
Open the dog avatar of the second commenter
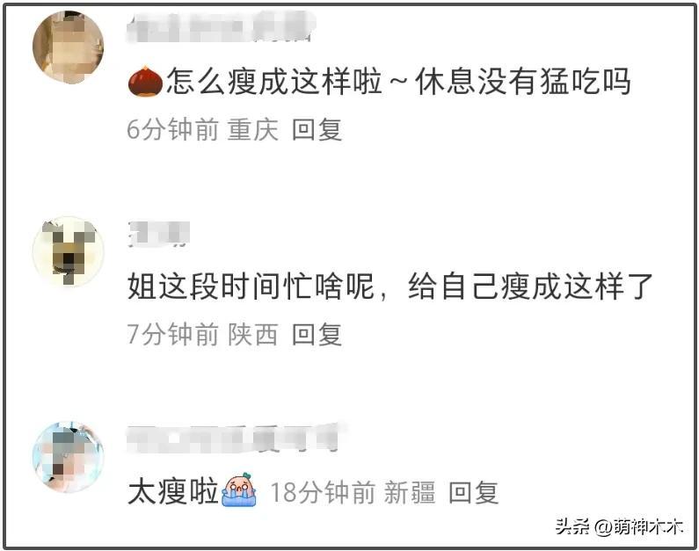point(69,251)
